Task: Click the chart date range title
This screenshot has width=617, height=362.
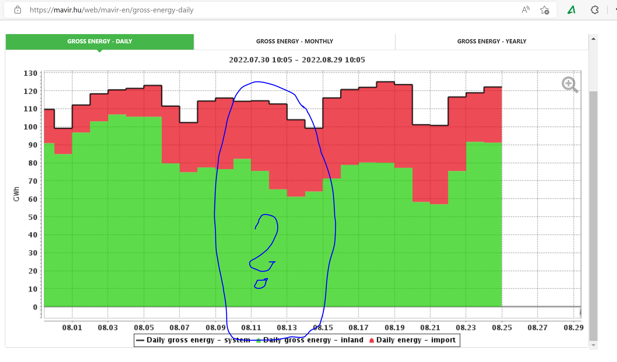Action: click(x=297, y=60)
